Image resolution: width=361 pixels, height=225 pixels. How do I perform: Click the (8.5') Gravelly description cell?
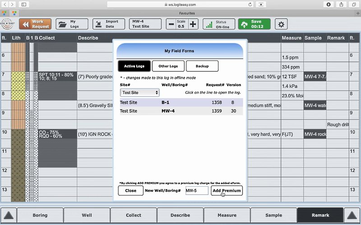[95, 105]
